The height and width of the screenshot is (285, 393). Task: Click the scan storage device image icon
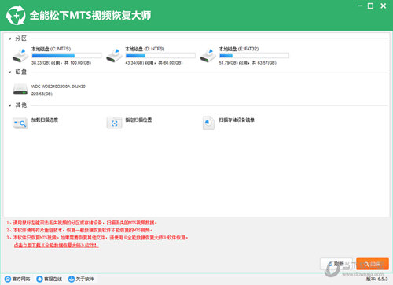[x=208, y=123]
